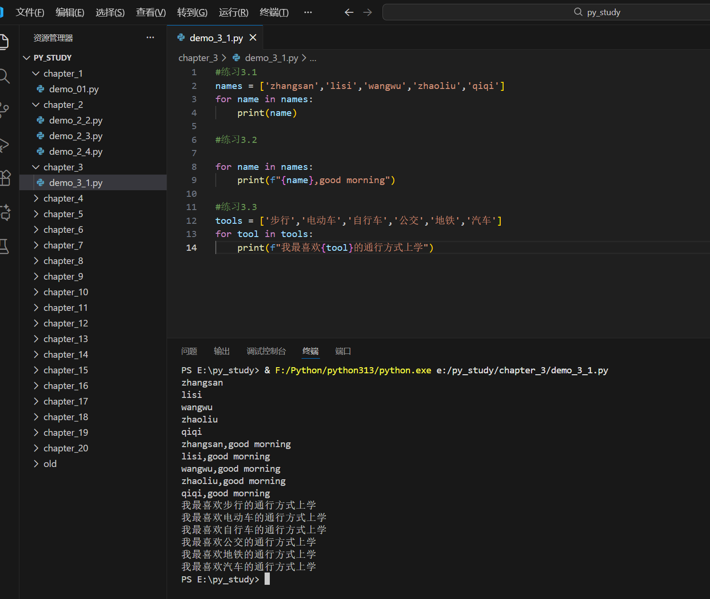
Task: Switch to the 问题 panel tab
Action: [189, 351]
